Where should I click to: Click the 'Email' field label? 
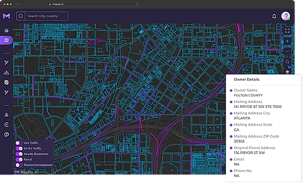(239, 159)
